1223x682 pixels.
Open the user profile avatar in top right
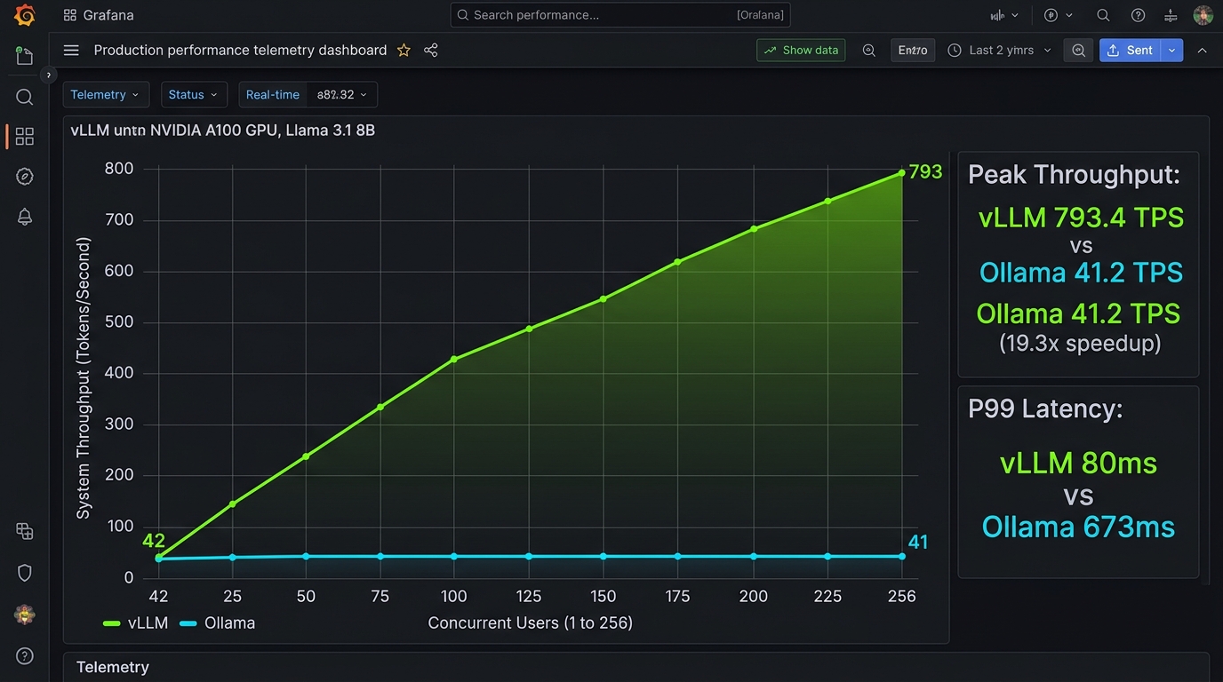point(1203,15)
